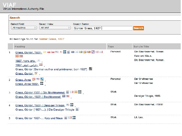Click the Swedish flag icon in row 1
The image size is (182, 136).
point(81,52)
